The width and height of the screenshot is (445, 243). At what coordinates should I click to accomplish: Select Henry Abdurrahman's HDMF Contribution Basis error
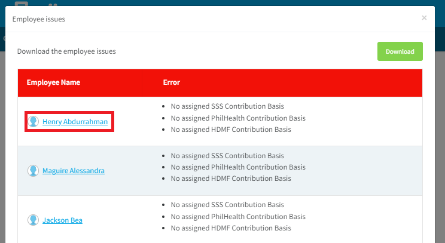point(231,130)
